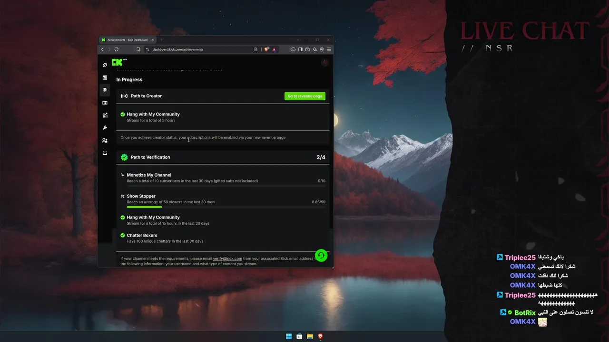Open the green support chat bubble
Image resolution: width=609 pixels, height=342 pixels.
(321, 256)
